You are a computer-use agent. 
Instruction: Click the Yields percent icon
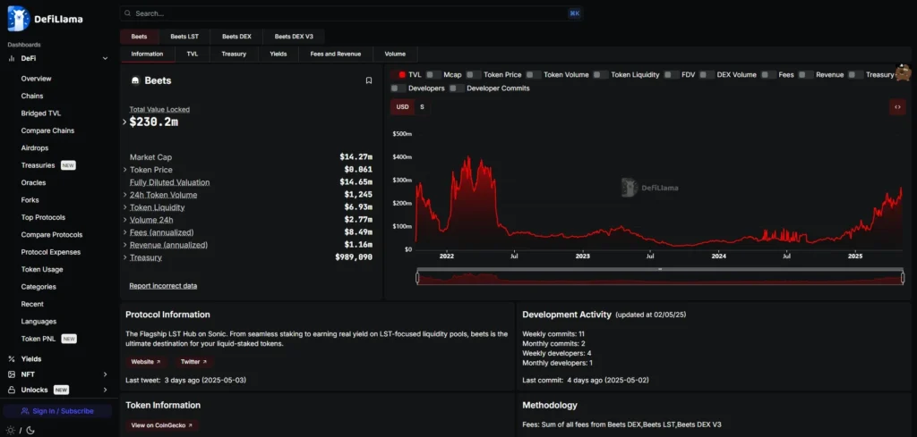pos(11,359)
